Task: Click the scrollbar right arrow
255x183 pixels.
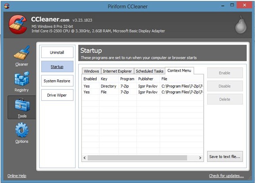Action: [200, 158]
